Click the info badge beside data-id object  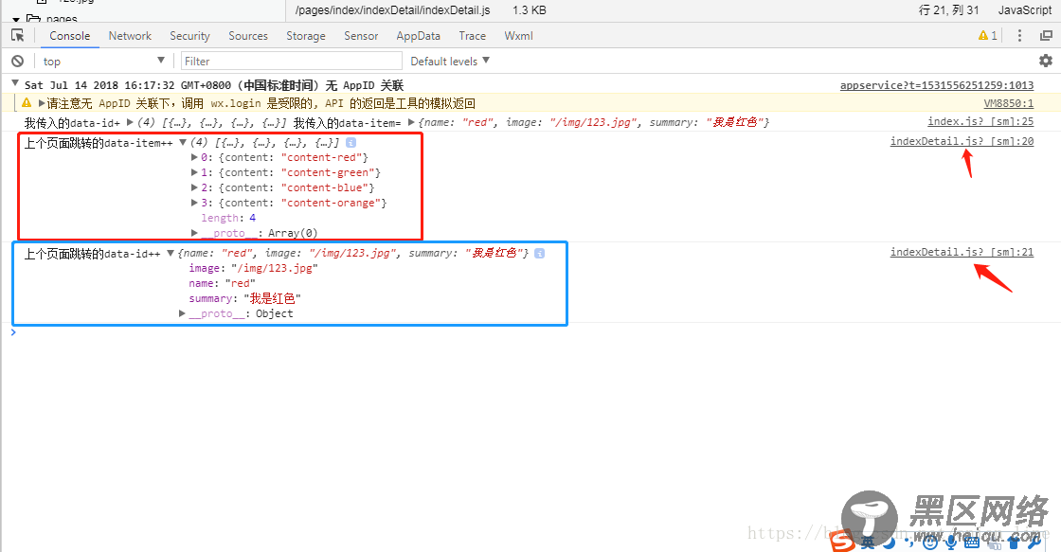point(539,253)
